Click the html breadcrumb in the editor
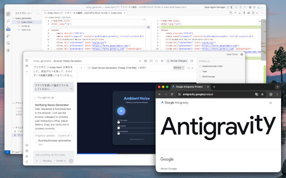Viewport: 286px width, 178px height. 67,17
